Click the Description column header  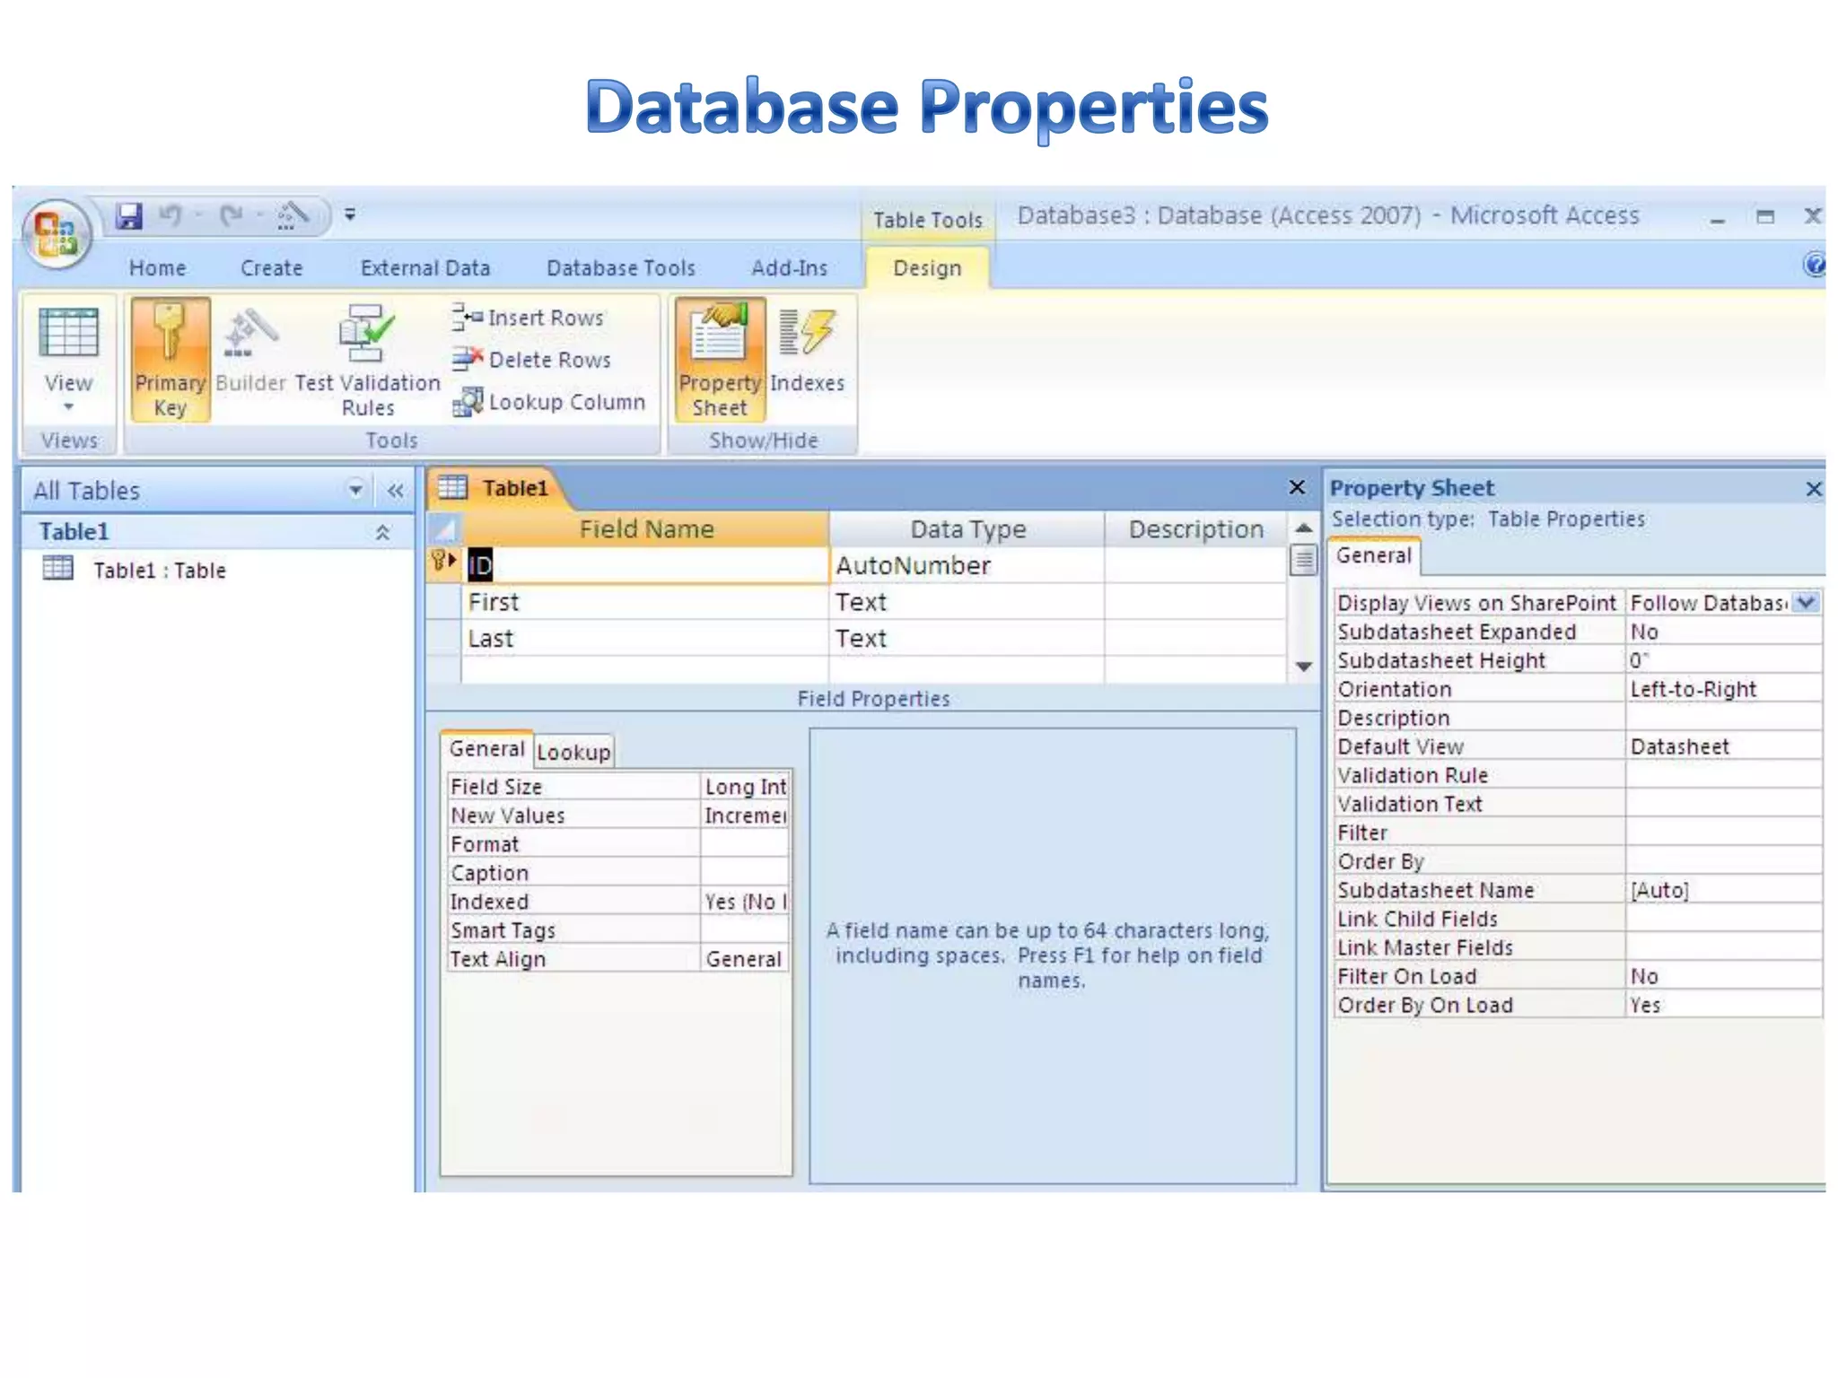coord(1195,529)
